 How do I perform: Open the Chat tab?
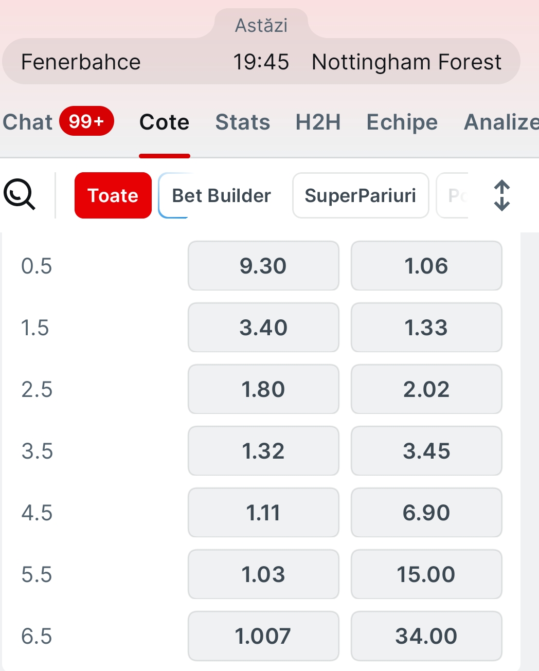(x=28, y=122)
